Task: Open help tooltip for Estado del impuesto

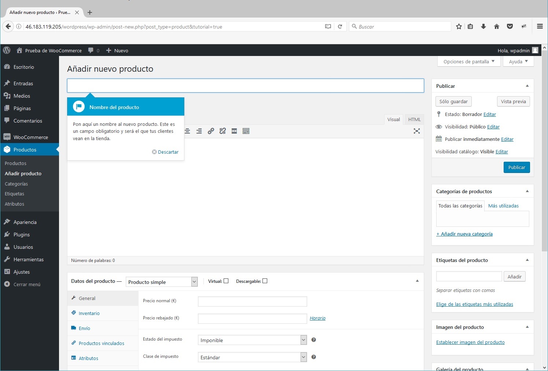Action: 313,340
